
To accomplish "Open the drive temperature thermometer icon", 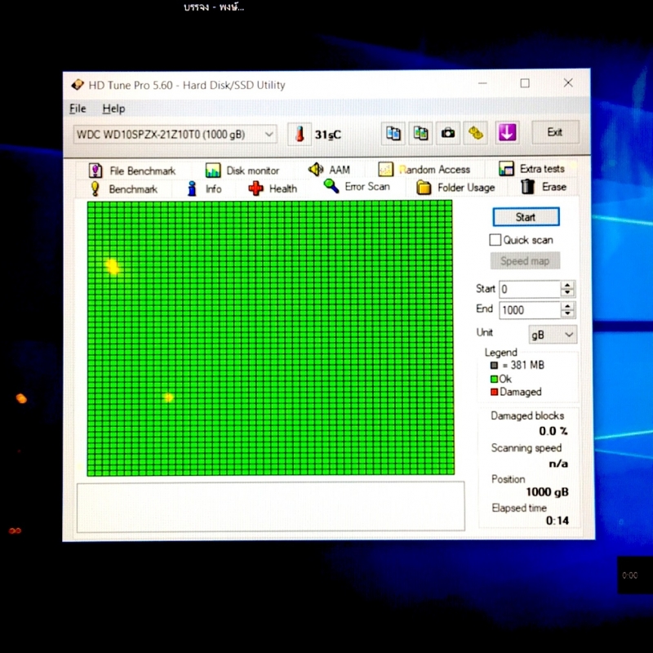I will tap(300, 134).
